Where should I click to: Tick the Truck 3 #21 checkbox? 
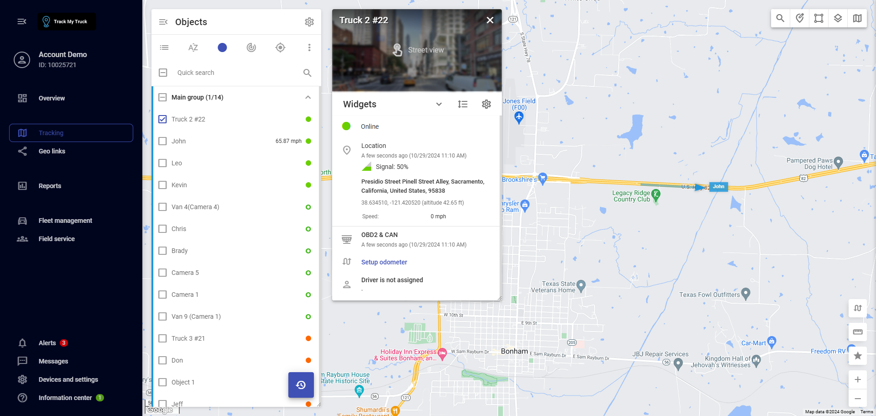pos(162,338)
